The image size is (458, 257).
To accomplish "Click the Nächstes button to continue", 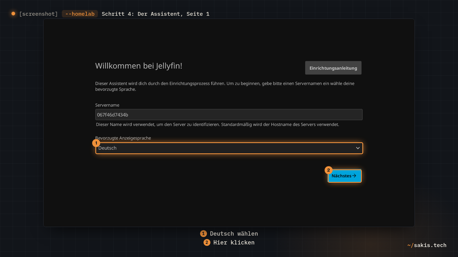I will point(345,176).
